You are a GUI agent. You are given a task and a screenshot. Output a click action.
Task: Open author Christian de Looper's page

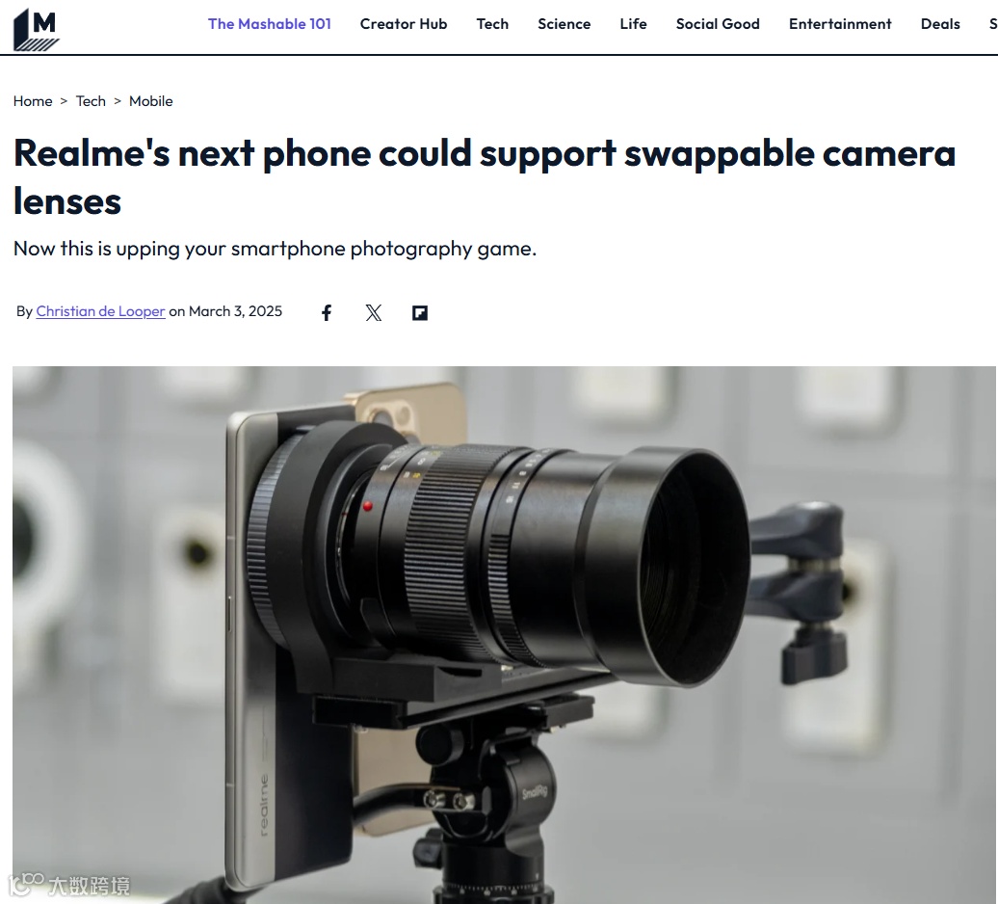tap(100, 311)
